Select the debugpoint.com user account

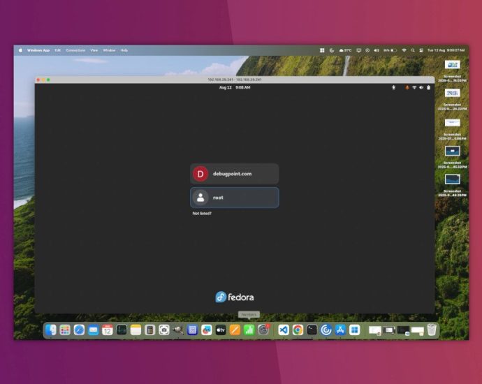234,174
